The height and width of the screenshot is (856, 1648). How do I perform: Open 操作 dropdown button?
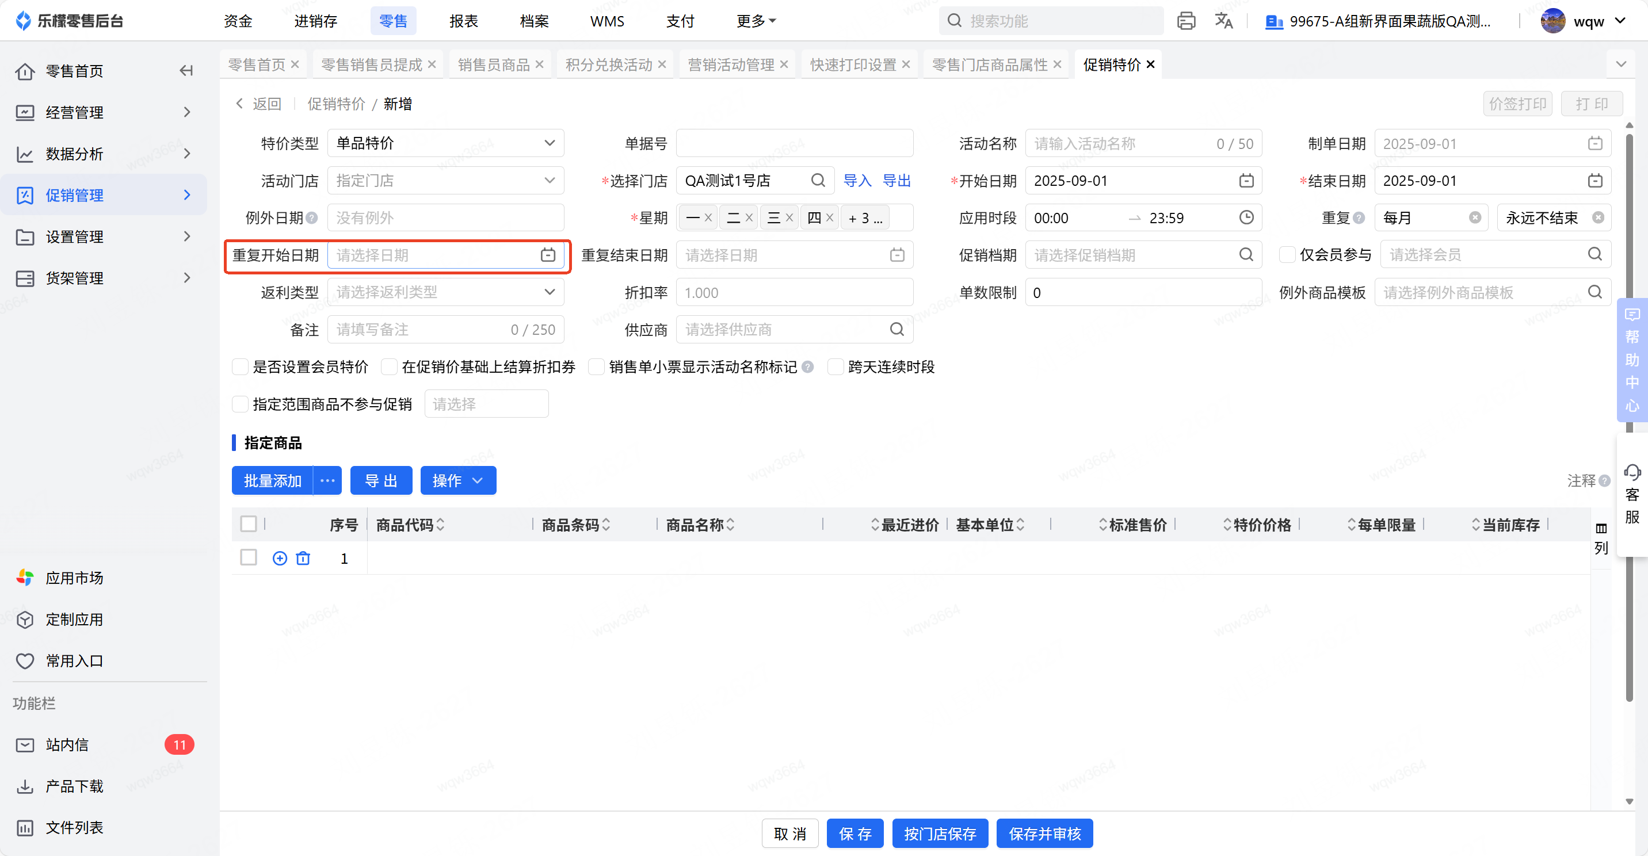[x=458, y=481]
